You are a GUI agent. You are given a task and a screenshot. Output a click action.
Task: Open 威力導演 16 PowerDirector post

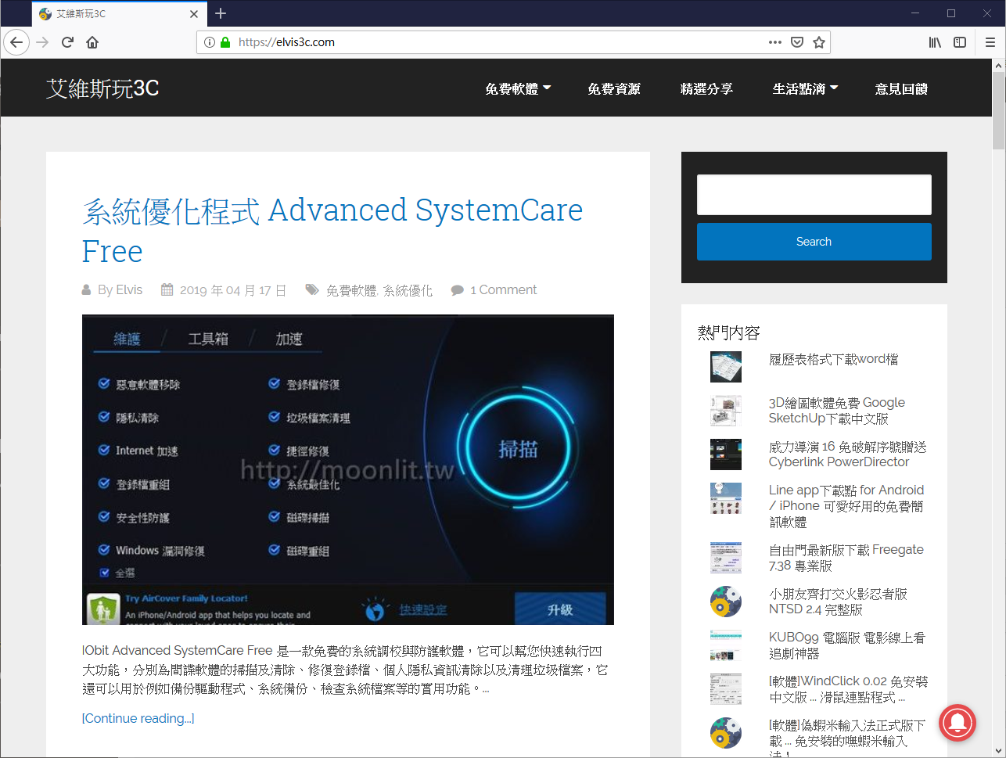[847, 454]
